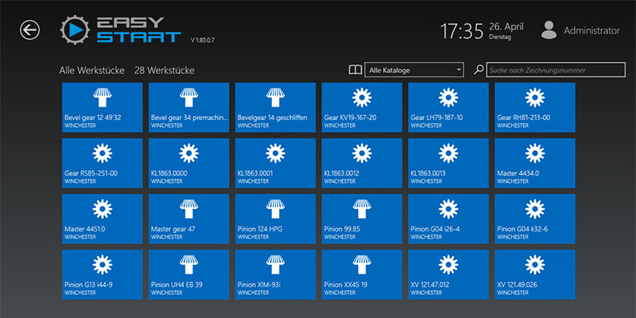The width and height of the screenshot is (636, 318).
Task: Click Pinion XX45 19 bevel icon
Action: point(362,265)
